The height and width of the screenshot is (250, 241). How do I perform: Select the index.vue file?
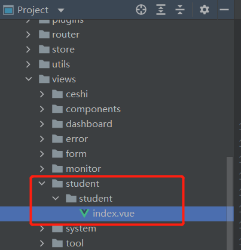point(114,214)
